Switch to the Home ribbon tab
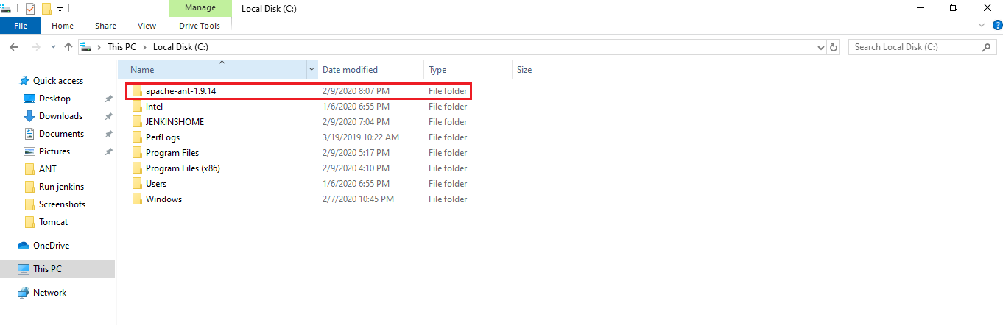 pos(63,26)
